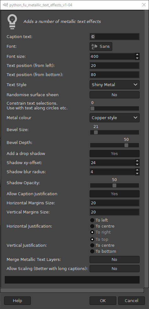Click the 'Horizontal Justification:' label
The image size is (149, 309).
coord(29,226)
